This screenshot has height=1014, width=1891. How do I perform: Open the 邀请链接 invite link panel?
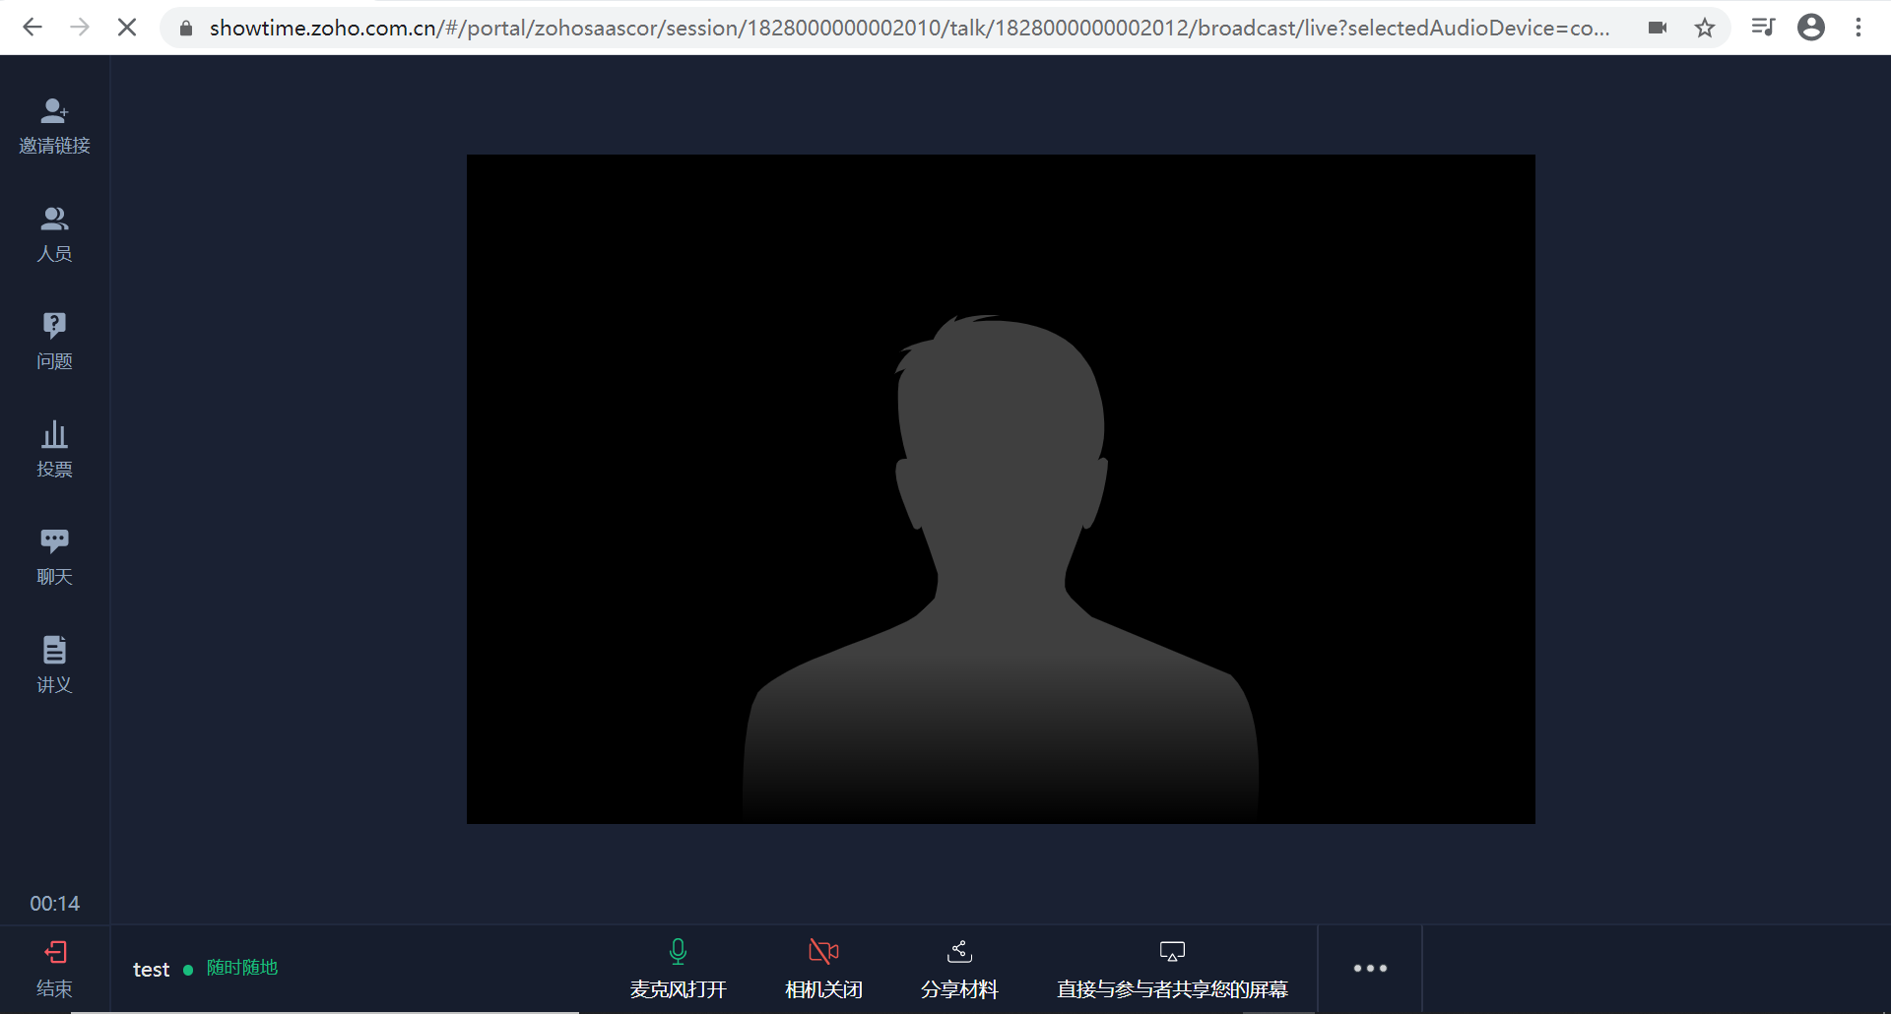pos(53,125)
